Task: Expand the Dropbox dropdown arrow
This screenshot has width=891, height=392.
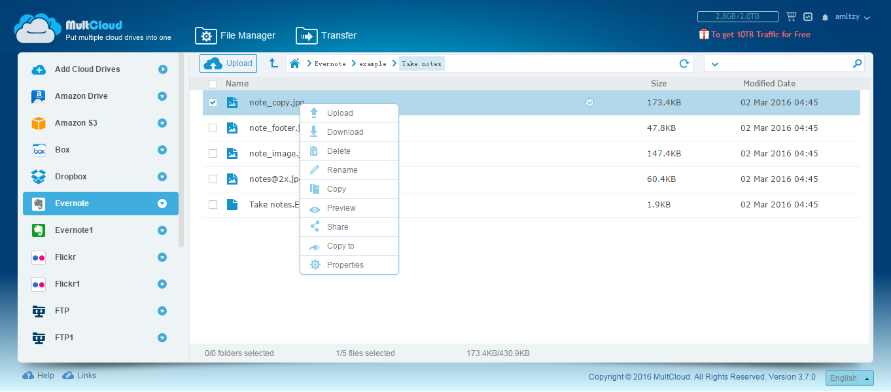Action: click(162, 177)
